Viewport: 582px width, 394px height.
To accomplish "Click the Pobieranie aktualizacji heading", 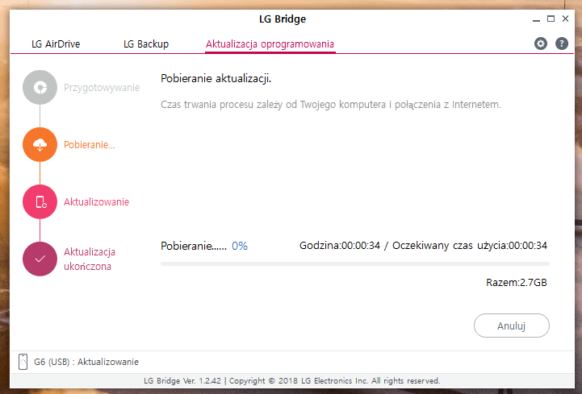I will (x=216, y=79).
